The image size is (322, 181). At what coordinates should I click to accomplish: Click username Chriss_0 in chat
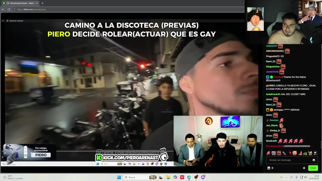click(275, 131)
